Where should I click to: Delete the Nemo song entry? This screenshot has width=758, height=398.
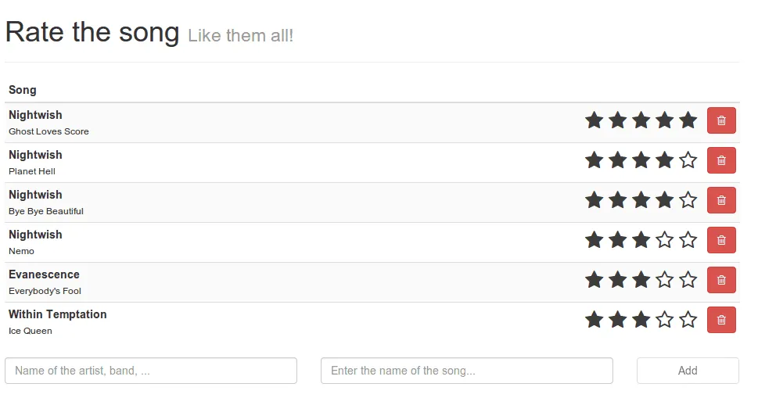[721, 240]
